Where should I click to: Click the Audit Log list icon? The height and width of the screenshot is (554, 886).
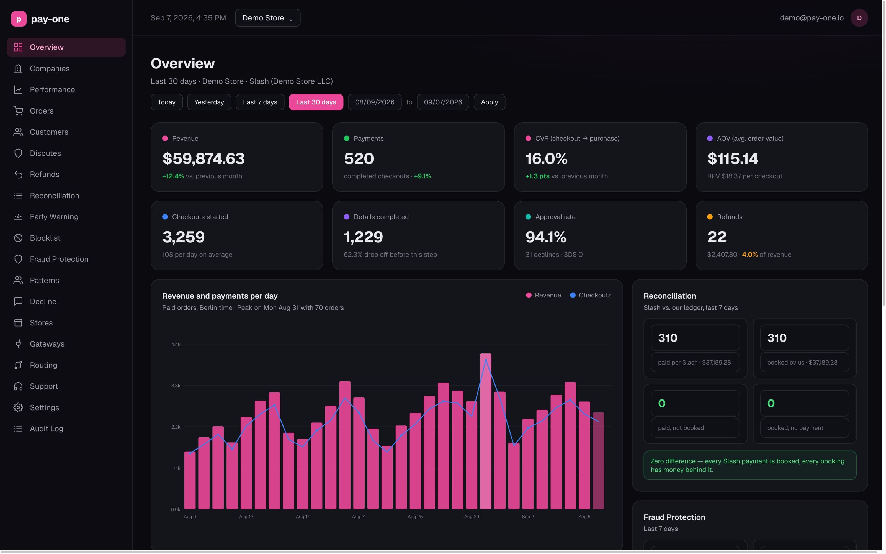tap(18, 429)
